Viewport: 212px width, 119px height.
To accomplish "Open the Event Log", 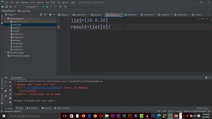I will point(202,108).
